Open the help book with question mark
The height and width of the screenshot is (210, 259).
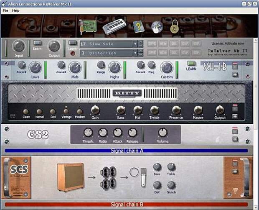click(139, 27)
